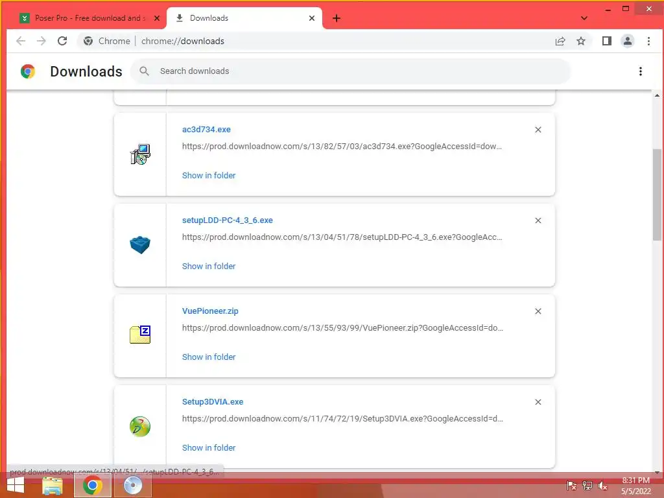Show setupLDD-PC-4_3_6.exe in folder
The image size is (664, 498).
(x=209, y=266)
